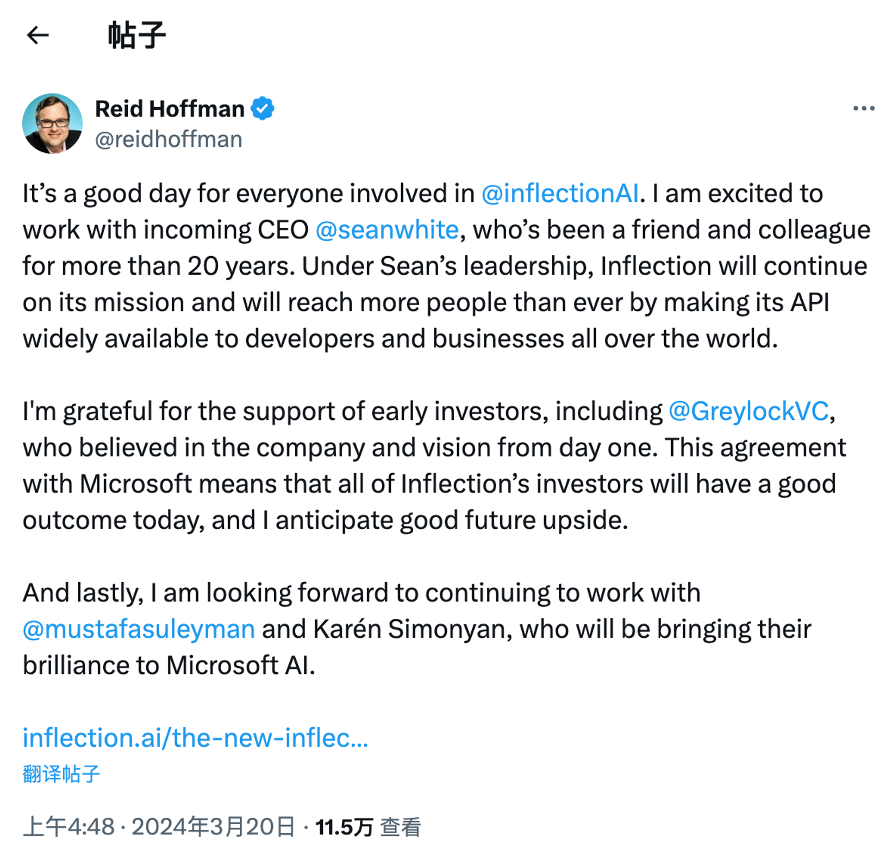Open the inflection.ai/the-new-inflec... link
Viewport: 886px width, 862px height.
pyautogui.click(x=196, y=738)
